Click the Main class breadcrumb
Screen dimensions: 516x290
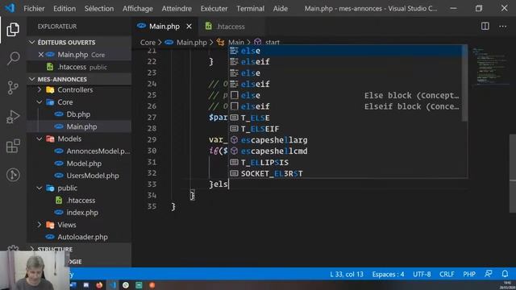tap(236, 43)
